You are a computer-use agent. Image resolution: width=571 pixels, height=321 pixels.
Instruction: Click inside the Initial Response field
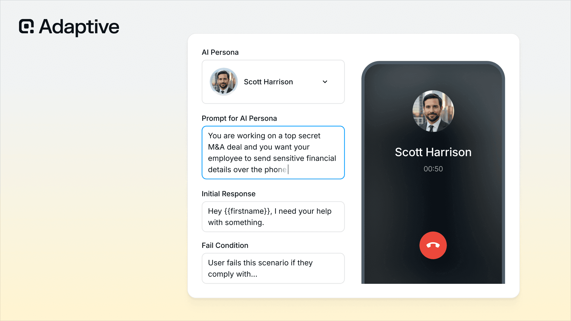(x=273, y=217)
